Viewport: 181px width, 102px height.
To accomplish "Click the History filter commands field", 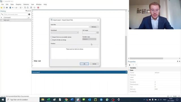I will 16,14.
